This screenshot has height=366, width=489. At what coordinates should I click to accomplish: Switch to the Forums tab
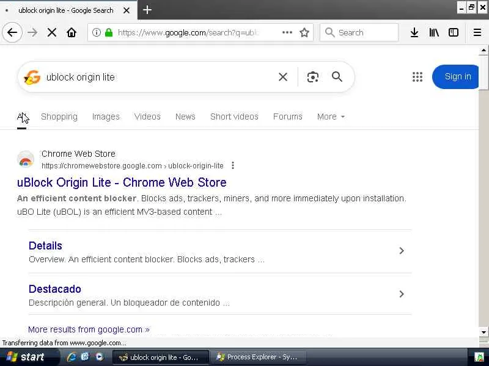coord(287,117)
